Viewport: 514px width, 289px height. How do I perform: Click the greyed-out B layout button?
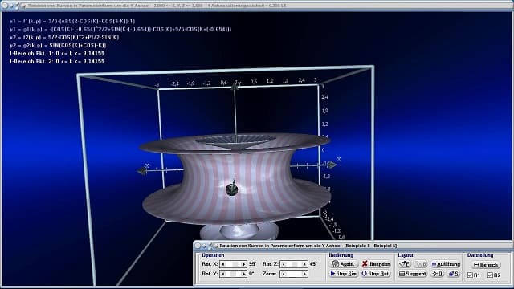[421, 264]
